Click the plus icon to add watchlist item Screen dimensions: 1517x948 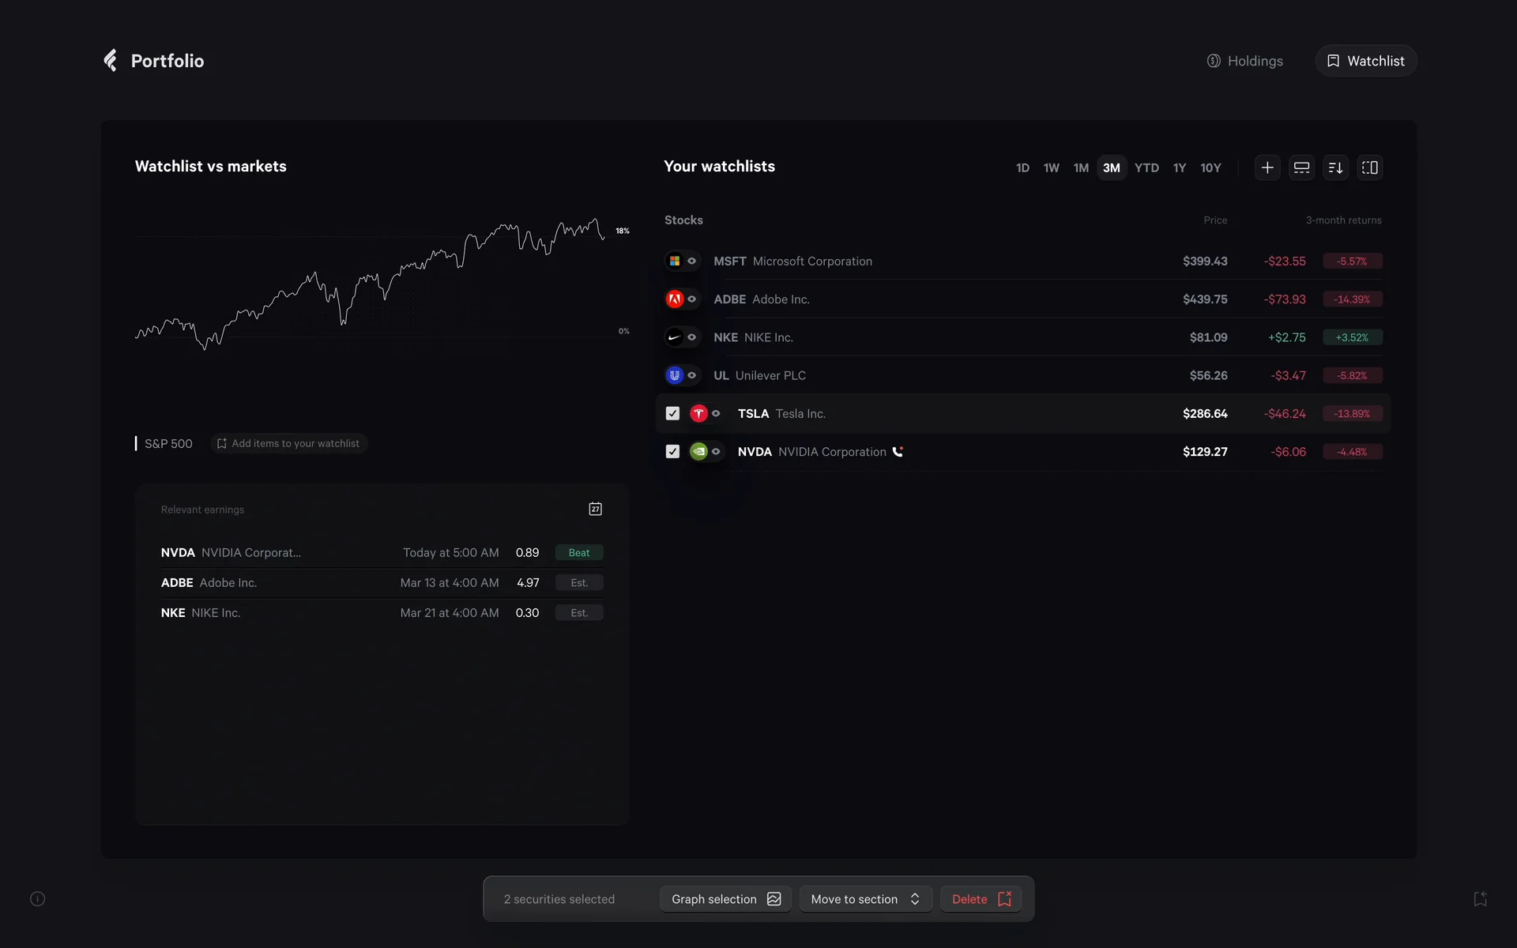[x=1267, y=167]
